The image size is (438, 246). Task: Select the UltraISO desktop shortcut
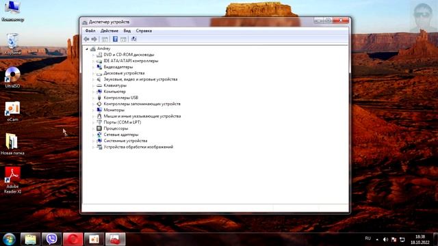point(12,77)
